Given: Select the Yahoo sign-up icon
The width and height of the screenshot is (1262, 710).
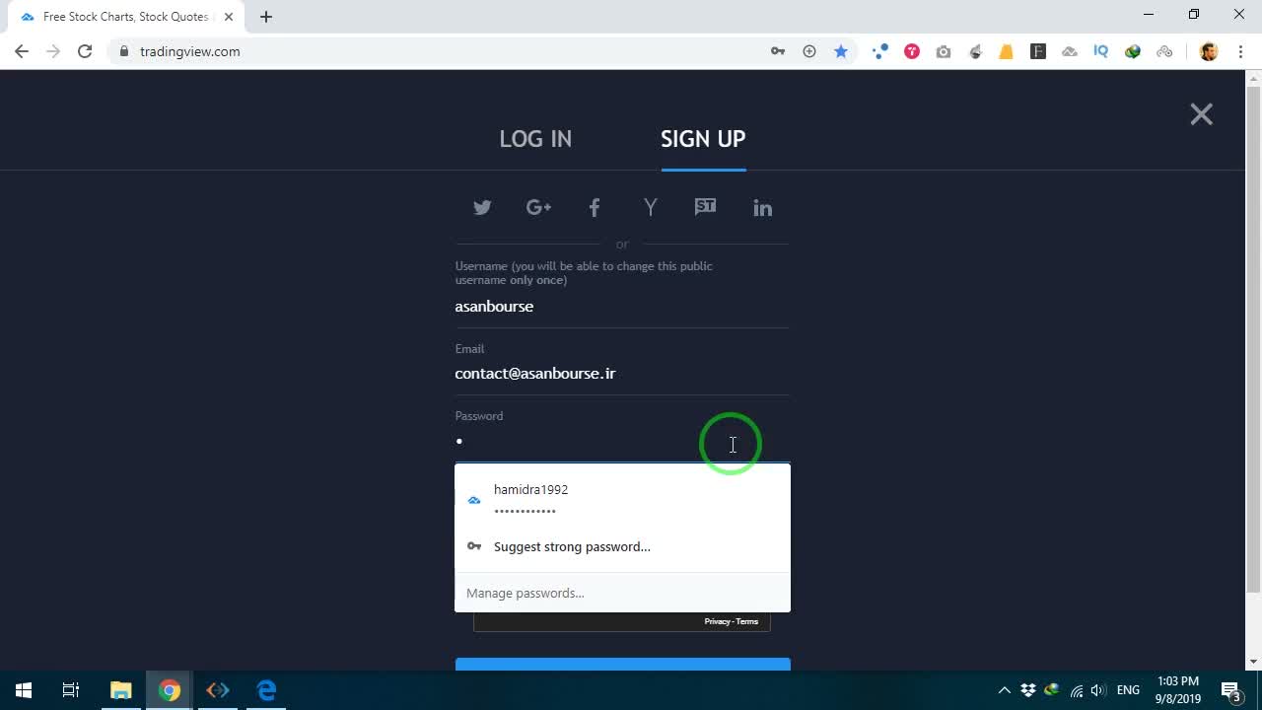Looking at the screenshot, I should [650, 207].
